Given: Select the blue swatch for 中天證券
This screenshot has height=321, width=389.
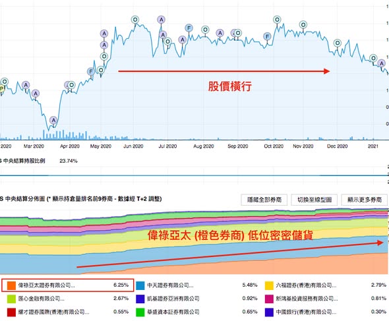Looking at the screenshot, I should point(140,285).
